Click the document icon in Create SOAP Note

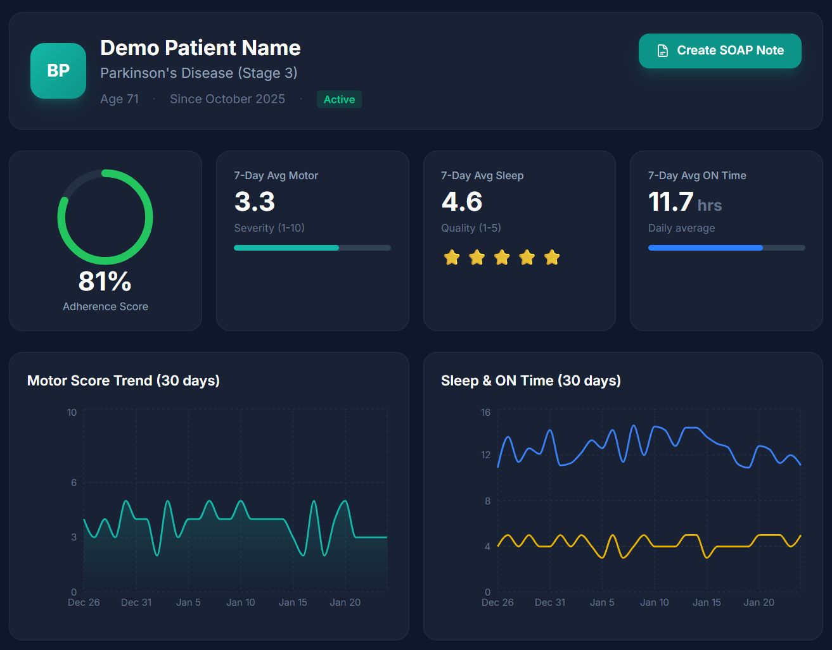[x=663, y=51]
